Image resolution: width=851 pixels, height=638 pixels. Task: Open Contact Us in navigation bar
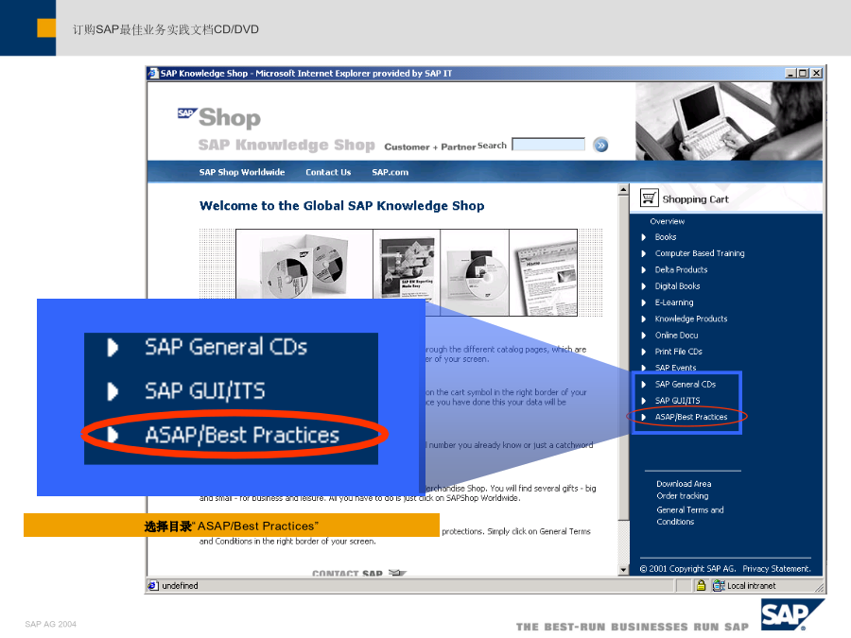(328, 172)
